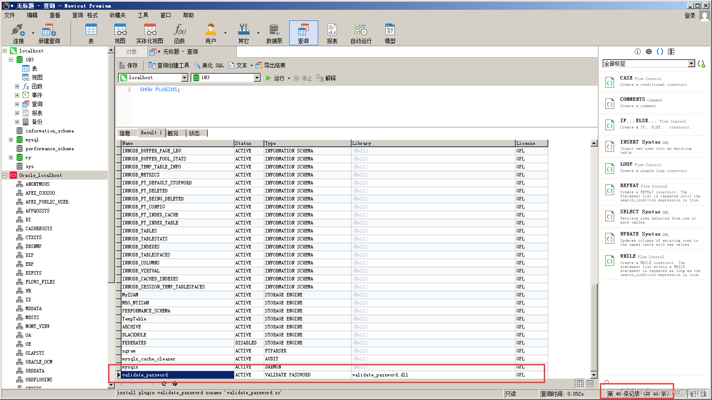This screenshot has width=712, height=400.
Task: Run the SHOW PLUGINS query
Action: click(x=276, y=78)
